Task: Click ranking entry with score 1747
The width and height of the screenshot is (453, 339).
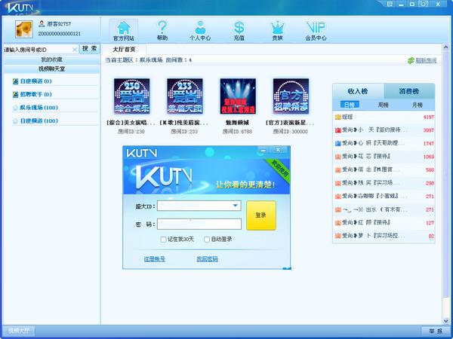Action: click(384, 143)
